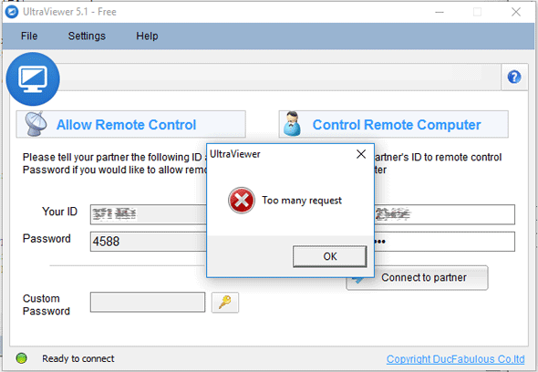Viewport: 538px width, 372px height.
Task: Click the UltraViewer title bar app icon
Action: pyautogui.click(x=12, y=12)
